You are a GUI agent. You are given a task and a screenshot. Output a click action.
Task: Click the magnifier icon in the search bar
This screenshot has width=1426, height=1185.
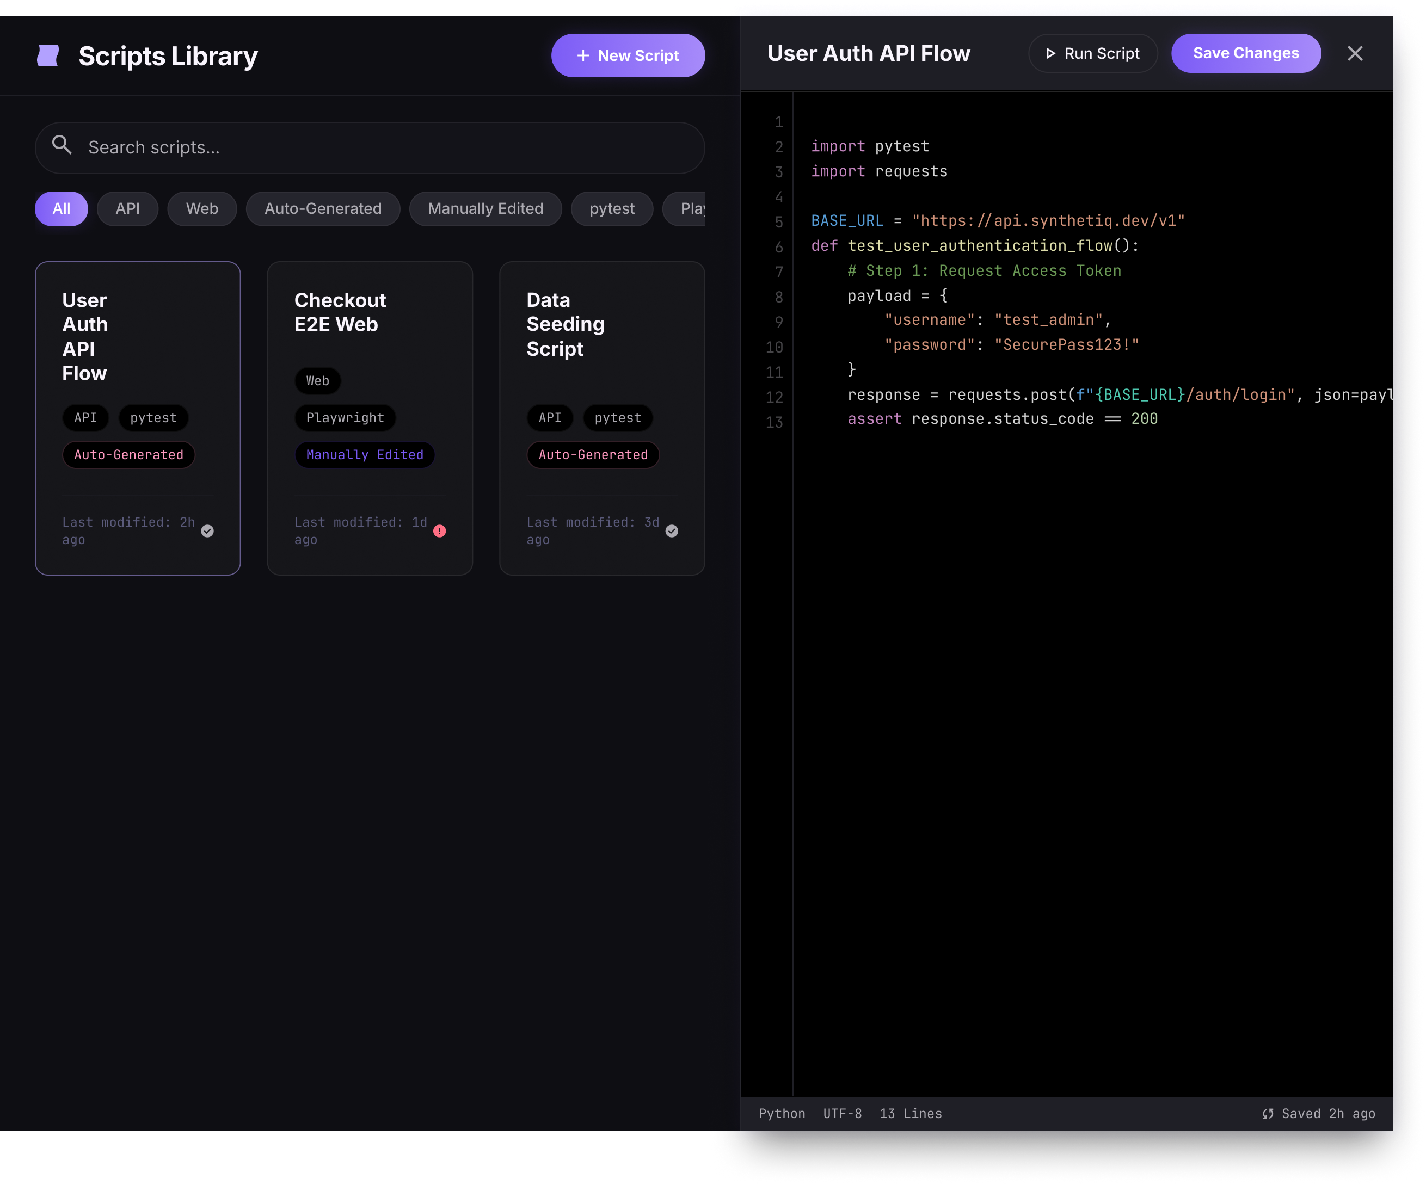coord(62,146)
